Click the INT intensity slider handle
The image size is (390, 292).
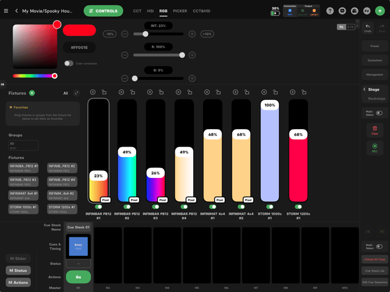[146, 34]
